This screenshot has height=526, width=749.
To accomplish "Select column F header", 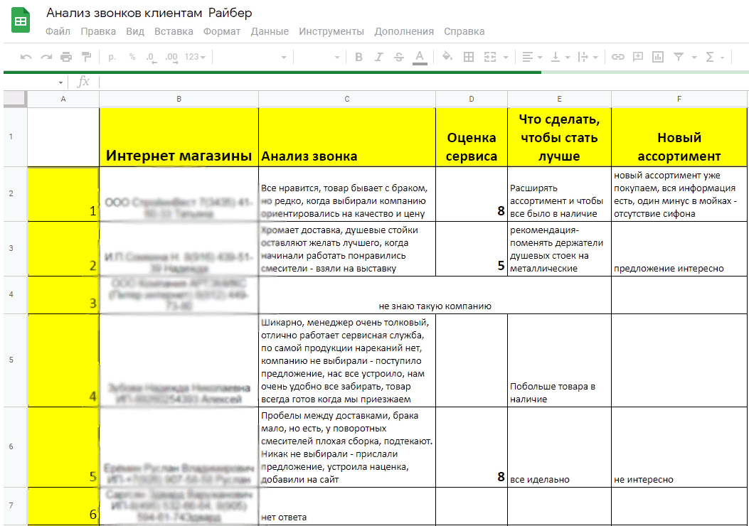I will pyautogui.click(x=679, y=99).
